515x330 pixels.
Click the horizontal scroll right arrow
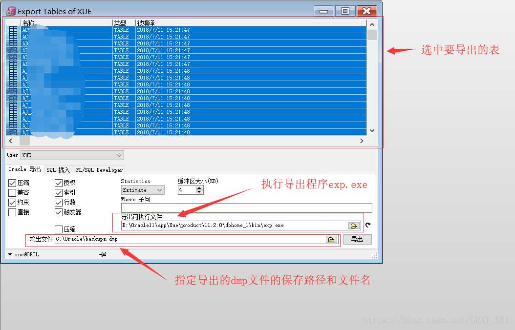point(362,141)
